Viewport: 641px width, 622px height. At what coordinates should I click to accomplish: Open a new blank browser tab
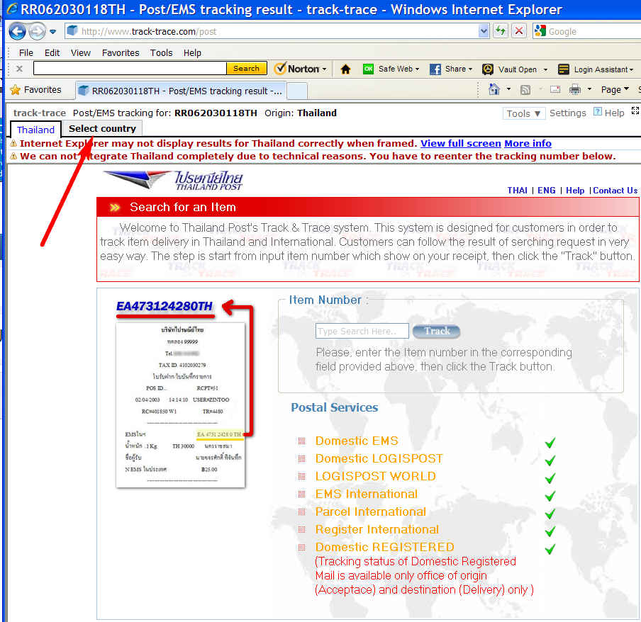297,91
